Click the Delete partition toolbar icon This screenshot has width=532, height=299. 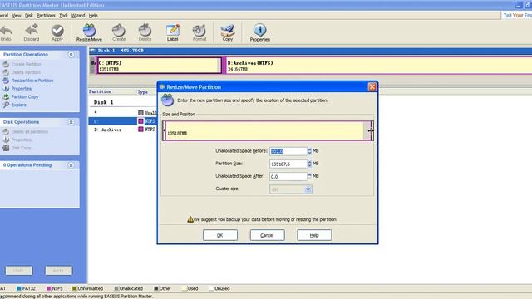pyautogui.click(x=145, y=33)
